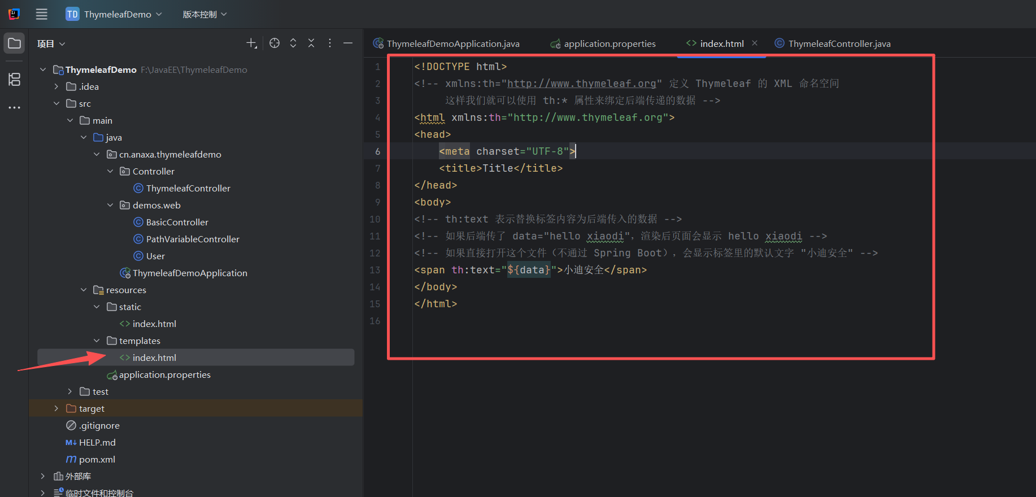Click the expand all icon
Viewport: 1036px width, 497px height.
[x=293, y=43]
